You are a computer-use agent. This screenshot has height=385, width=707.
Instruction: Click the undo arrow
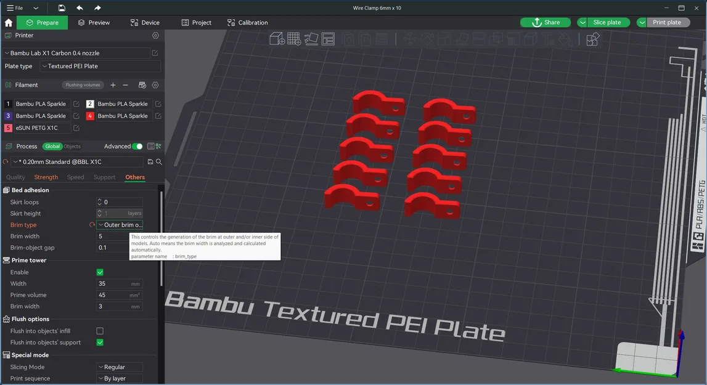click(x=80, y=7)
